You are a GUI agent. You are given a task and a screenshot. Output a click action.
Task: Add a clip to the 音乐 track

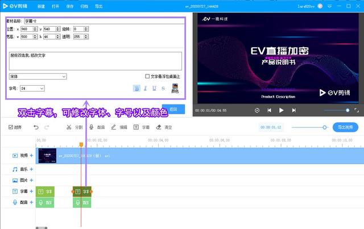pos(31,169)
